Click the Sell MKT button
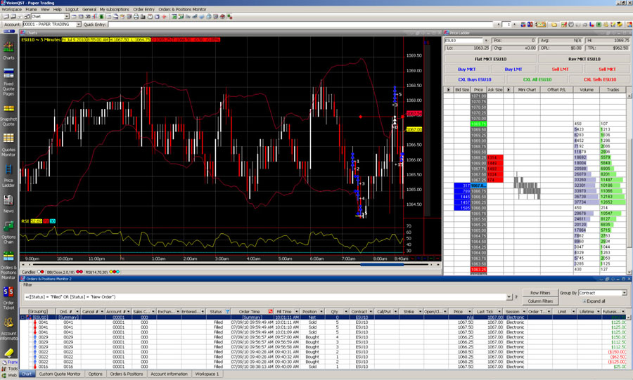The width and height of the screenshot is (633, 380). click(x=607, y=70)
